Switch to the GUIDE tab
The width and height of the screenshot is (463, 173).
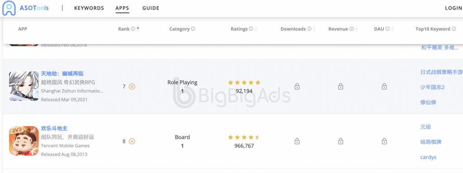click(151, 8)
